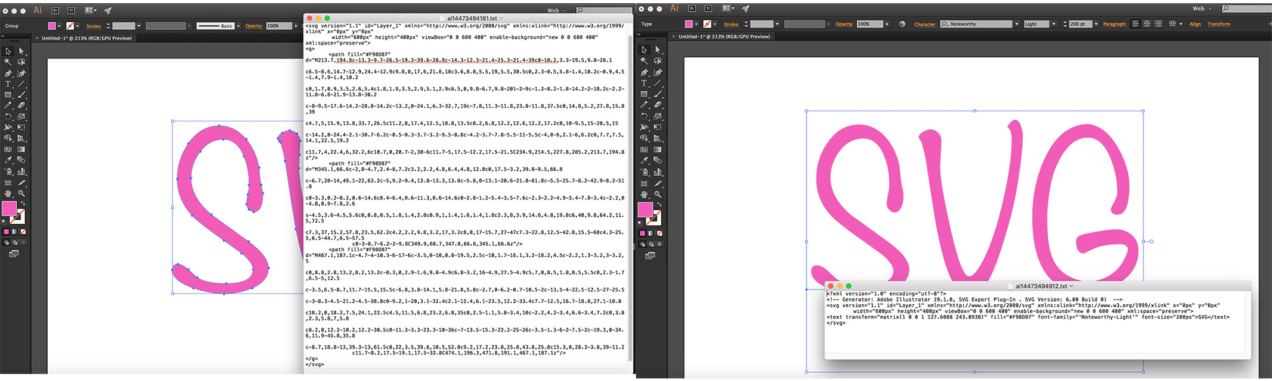The height and width of the screenshot is (381, 1272).
Task: Open the Noteworthy font family dropdown
Action: [1016, 24]
